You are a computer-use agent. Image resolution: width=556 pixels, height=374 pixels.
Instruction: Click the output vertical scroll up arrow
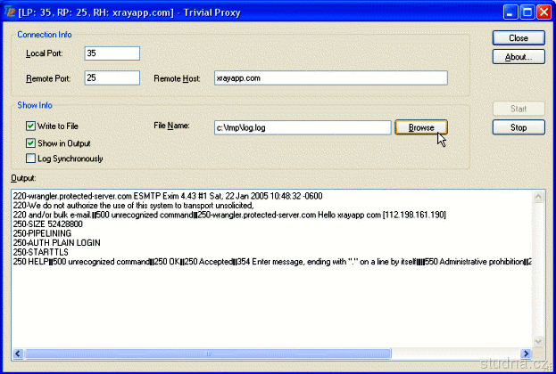point(538,197)
